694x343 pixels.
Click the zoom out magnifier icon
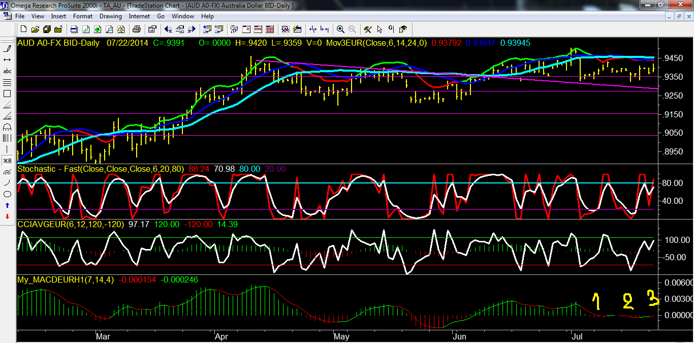352,29
